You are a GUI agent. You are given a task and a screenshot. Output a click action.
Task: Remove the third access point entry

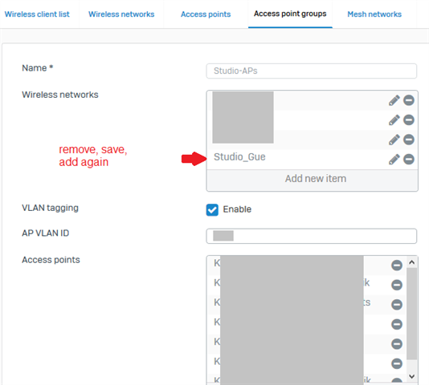397,305
